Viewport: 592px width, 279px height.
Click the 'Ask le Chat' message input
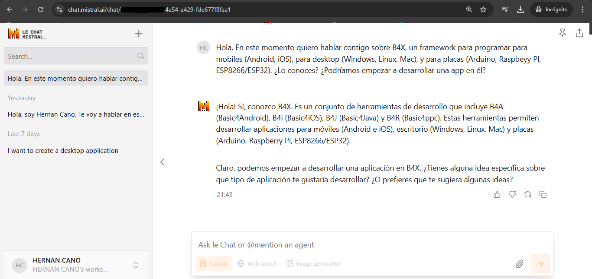coord(372,245)
